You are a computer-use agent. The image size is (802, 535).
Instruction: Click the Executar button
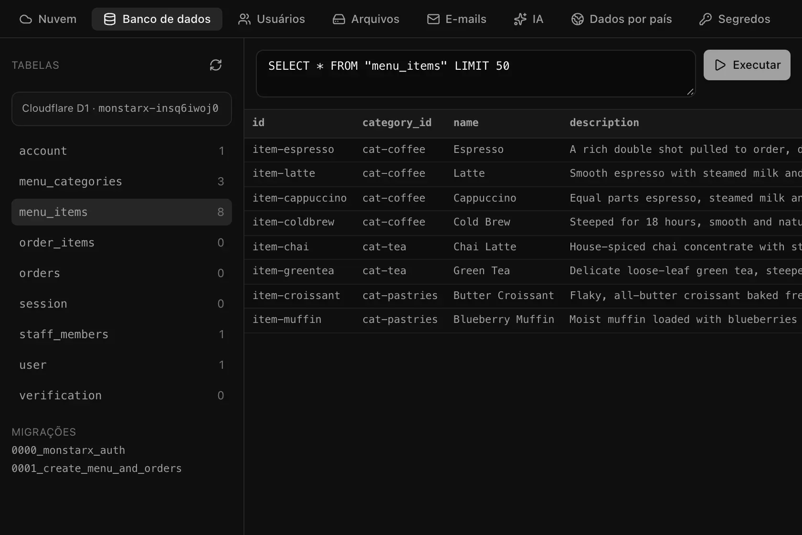click(747, 65)
